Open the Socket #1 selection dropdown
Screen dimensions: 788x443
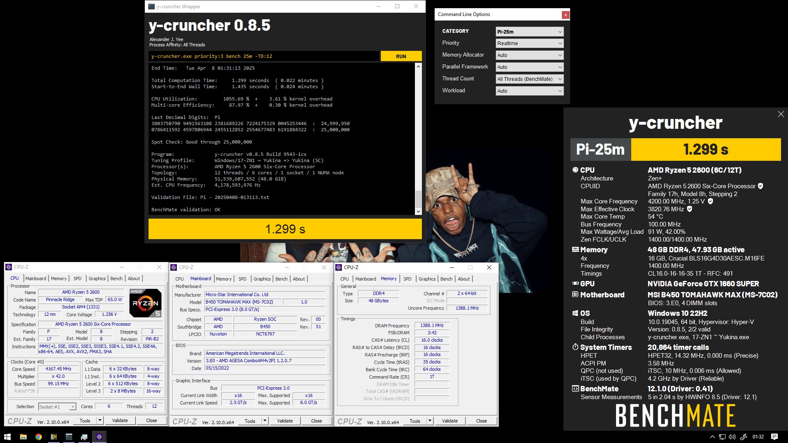(x=57, y=407)
